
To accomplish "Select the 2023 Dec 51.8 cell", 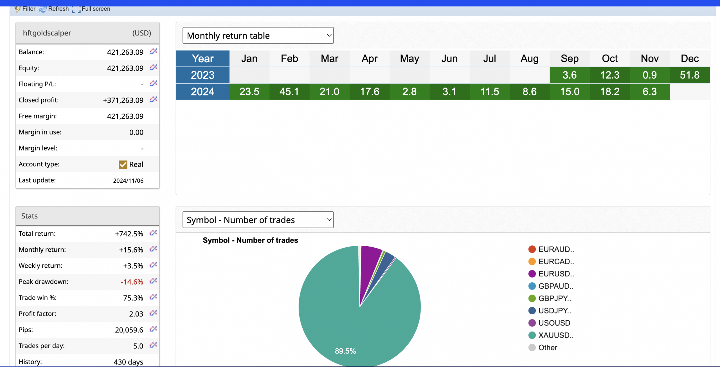I will (x=690, y=75).
